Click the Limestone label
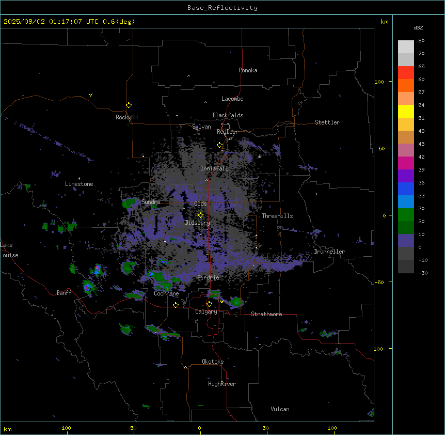This screenshot has height=435, width=445. (79, 184)
